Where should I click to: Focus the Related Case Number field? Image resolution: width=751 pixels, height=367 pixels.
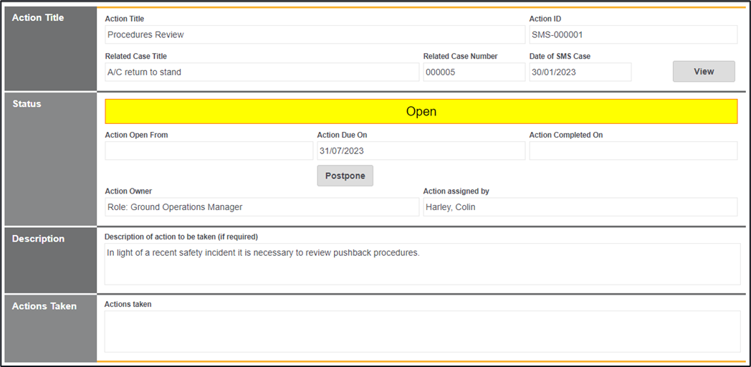pyautogui.click(x=474, y=72)
